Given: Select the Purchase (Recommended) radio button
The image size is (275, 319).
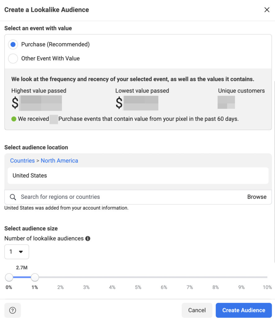Looking at the screenshot, I should (13, 44).
